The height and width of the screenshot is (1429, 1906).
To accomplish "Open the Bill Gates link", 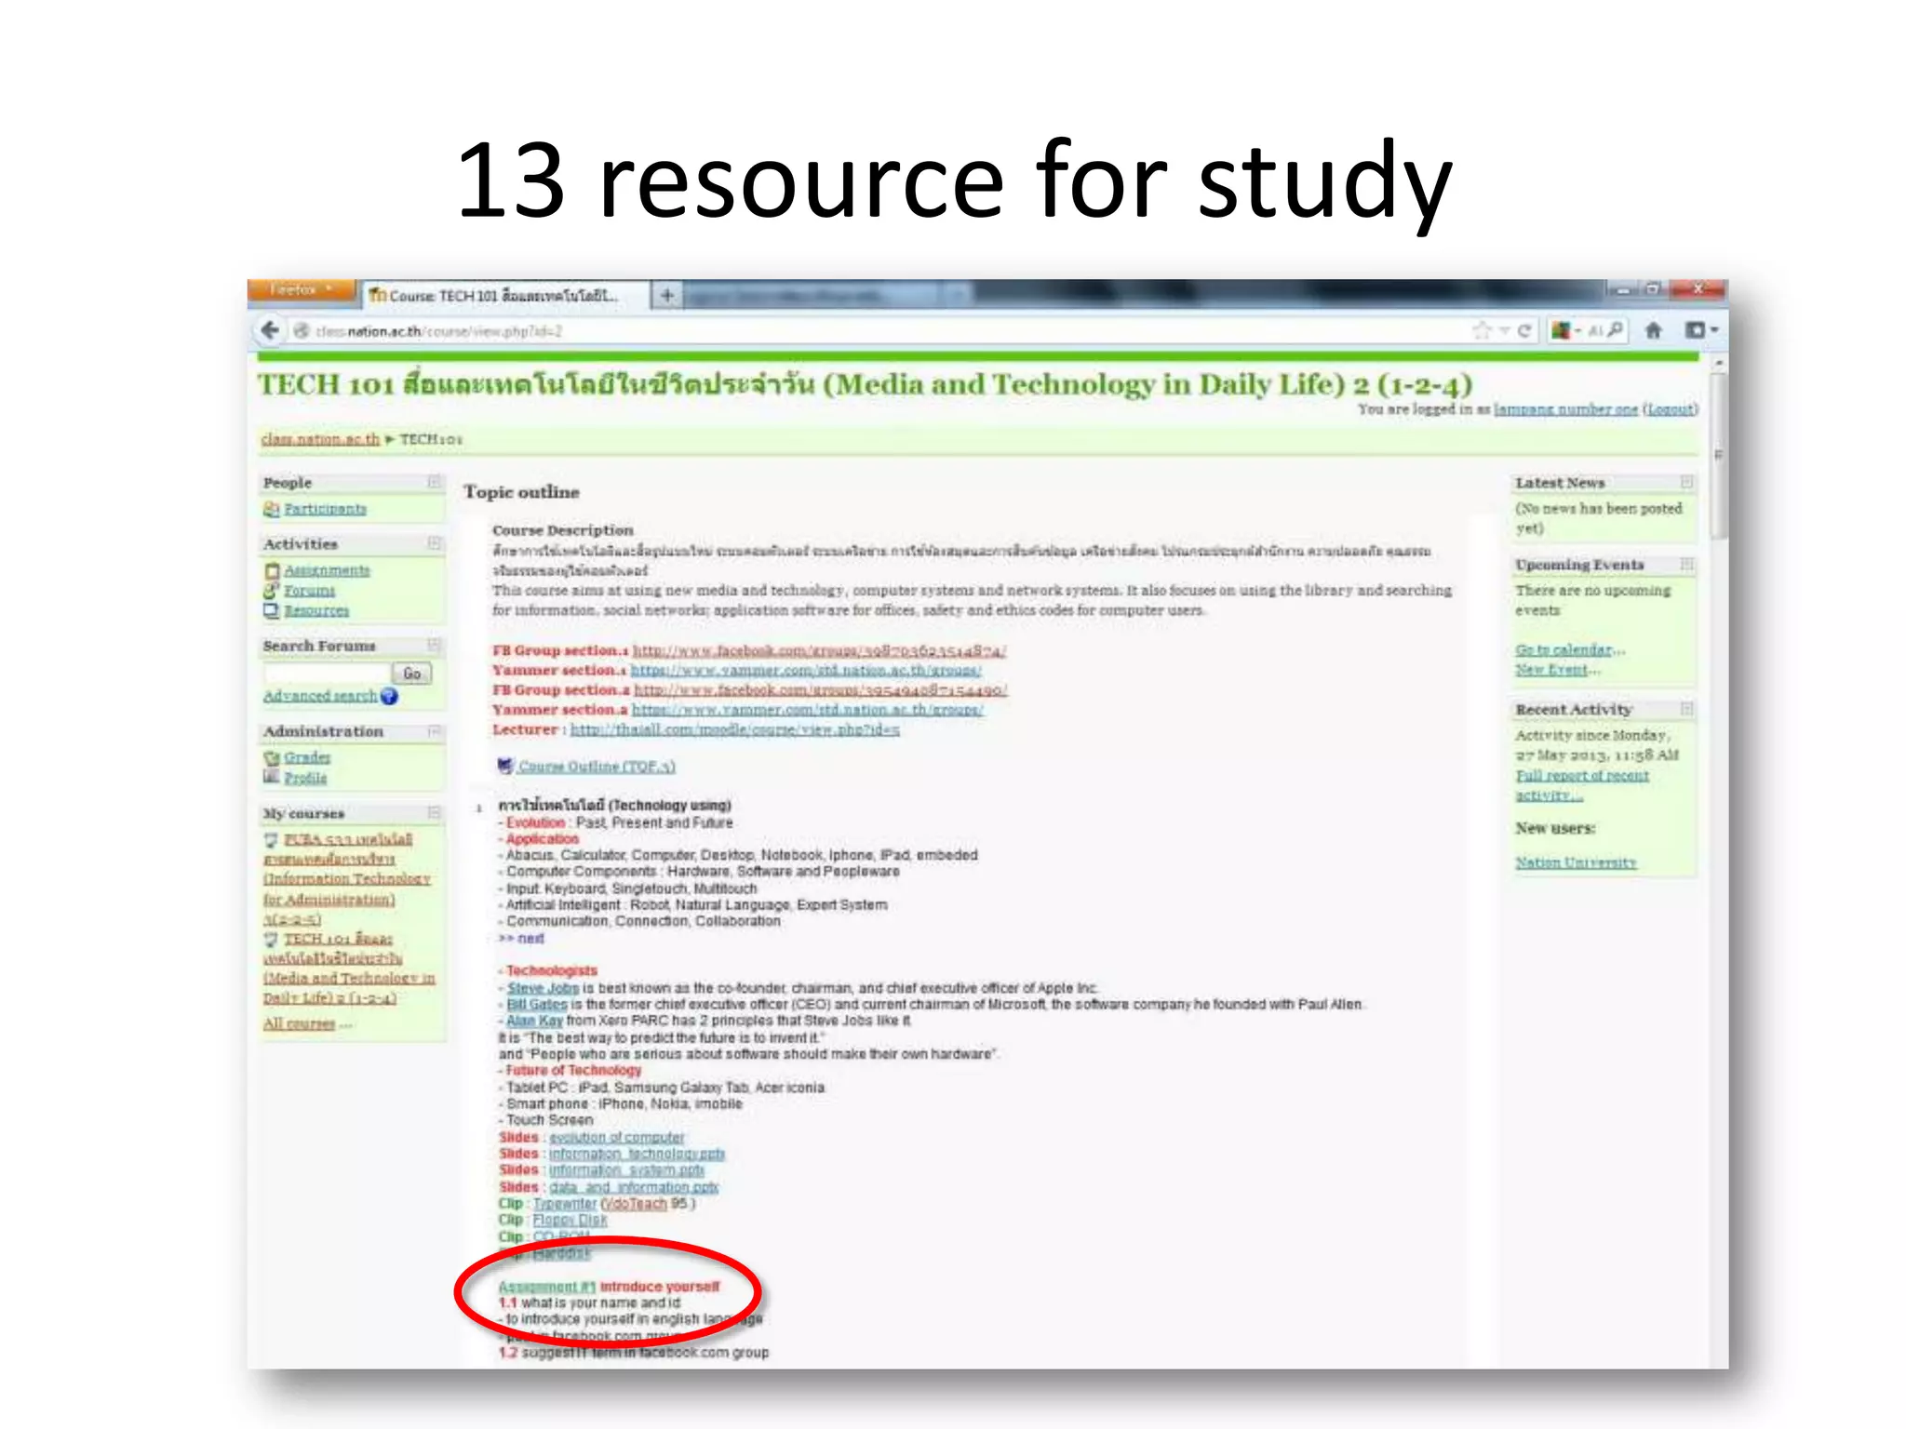I will point(537,1005).
